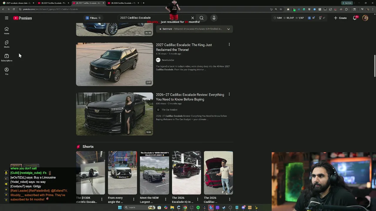Open Steam from the taskbar
Image resolution: width=376 pixels, height=211 pixels.
point(224,207)
